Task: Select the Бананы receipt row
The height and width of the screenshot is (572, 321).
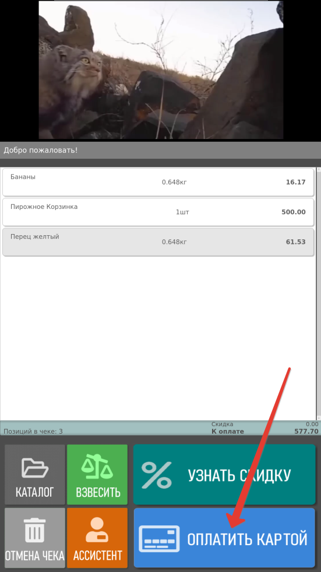Action: point(158,182)
